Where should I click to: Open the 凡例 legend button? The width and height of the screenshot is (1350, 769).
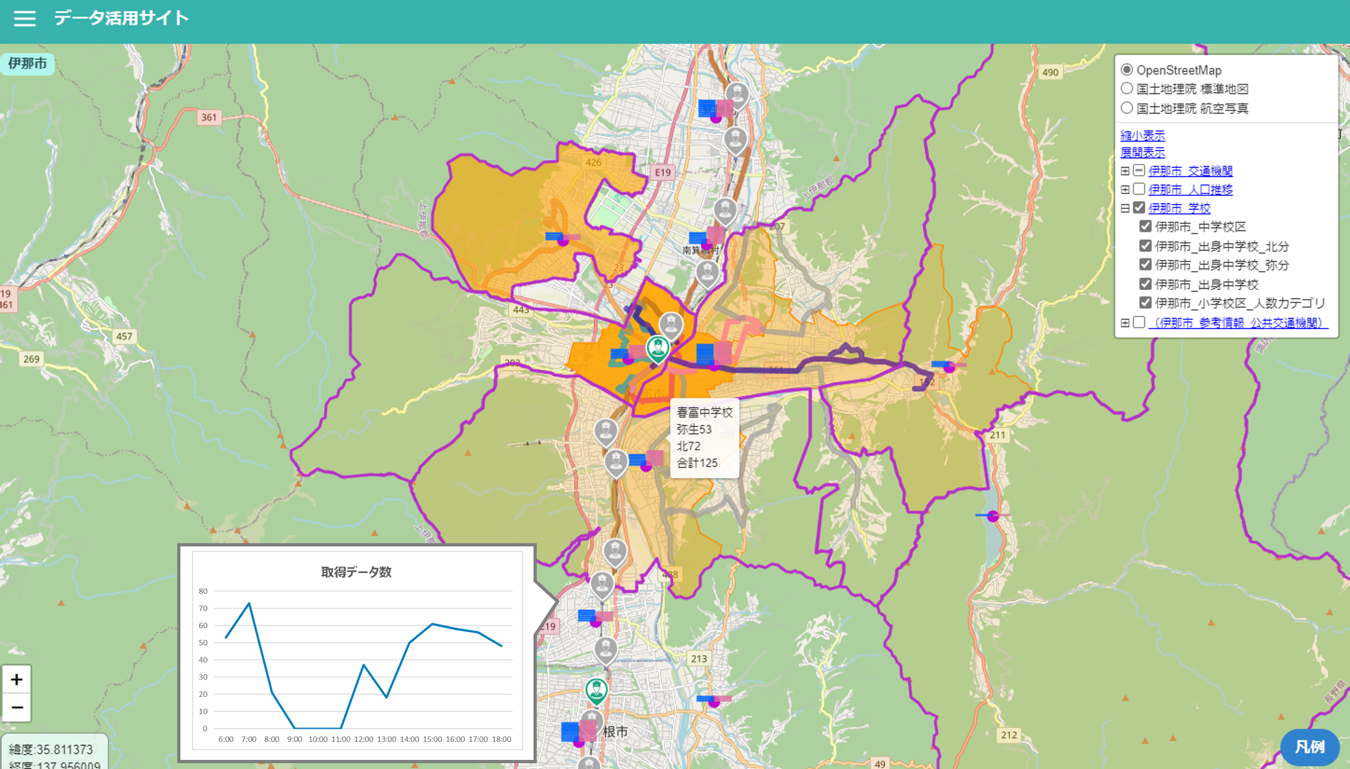(1309, 747)
